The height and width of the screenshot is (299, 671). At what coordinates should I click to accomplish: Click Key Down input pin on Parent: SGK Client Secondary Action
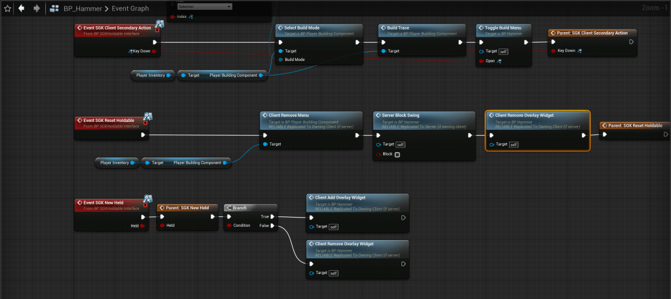coord(554,50)
